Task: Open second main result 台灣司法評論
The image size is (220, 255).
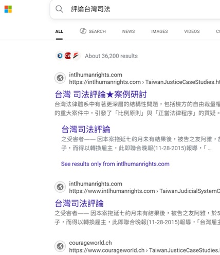Action: [x=79, y=203]
